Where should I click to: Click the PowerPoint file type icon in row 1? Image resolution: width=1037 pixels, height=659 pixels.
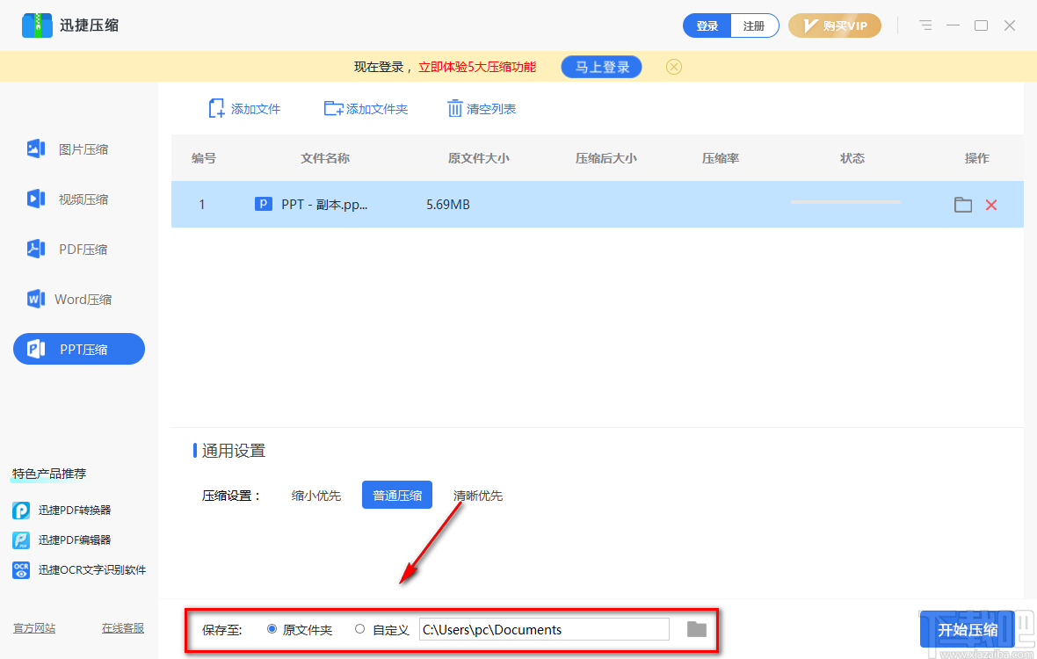click(x=264, y=204)
